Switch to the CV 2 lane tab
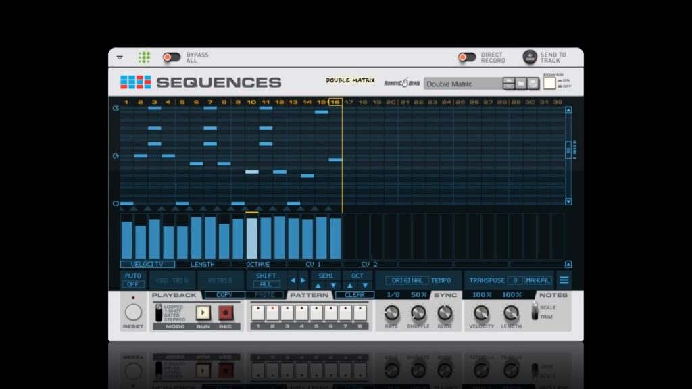The image size is (692, 389). coord(370,264)
